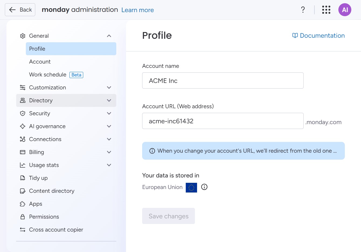Click the "monday administration" title
The image size is (361, 252).
tap(80, 10)
